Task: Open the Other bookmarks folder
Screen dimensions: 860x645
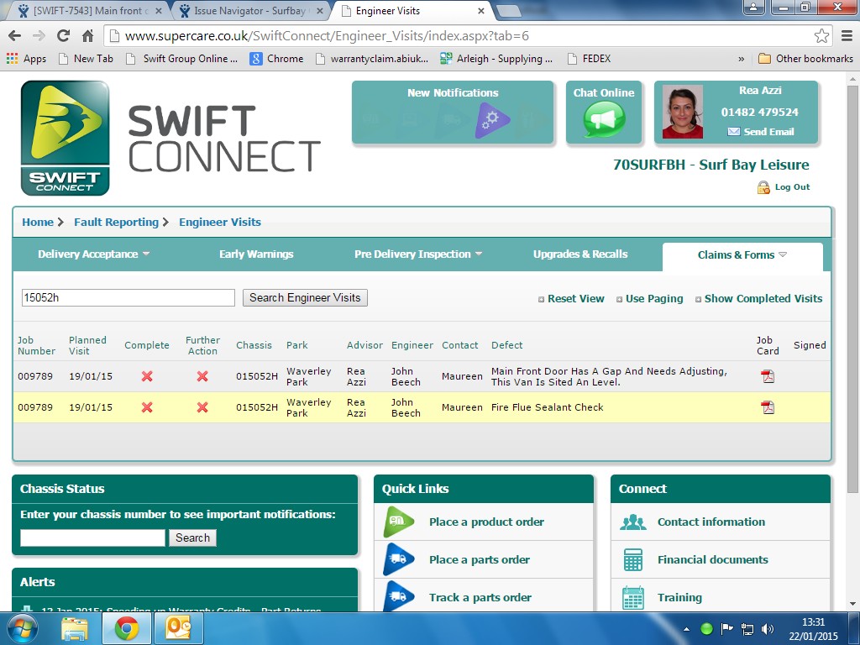Action: point(805,59)
